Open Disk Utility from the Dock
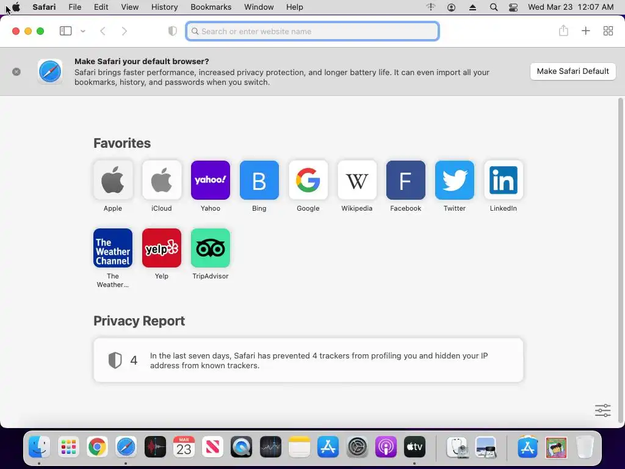 pos(457,446)
